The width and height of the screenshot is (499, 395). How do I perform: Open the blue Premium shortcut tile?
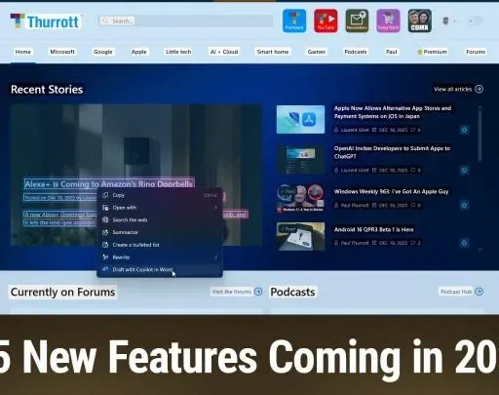[294, 20]
